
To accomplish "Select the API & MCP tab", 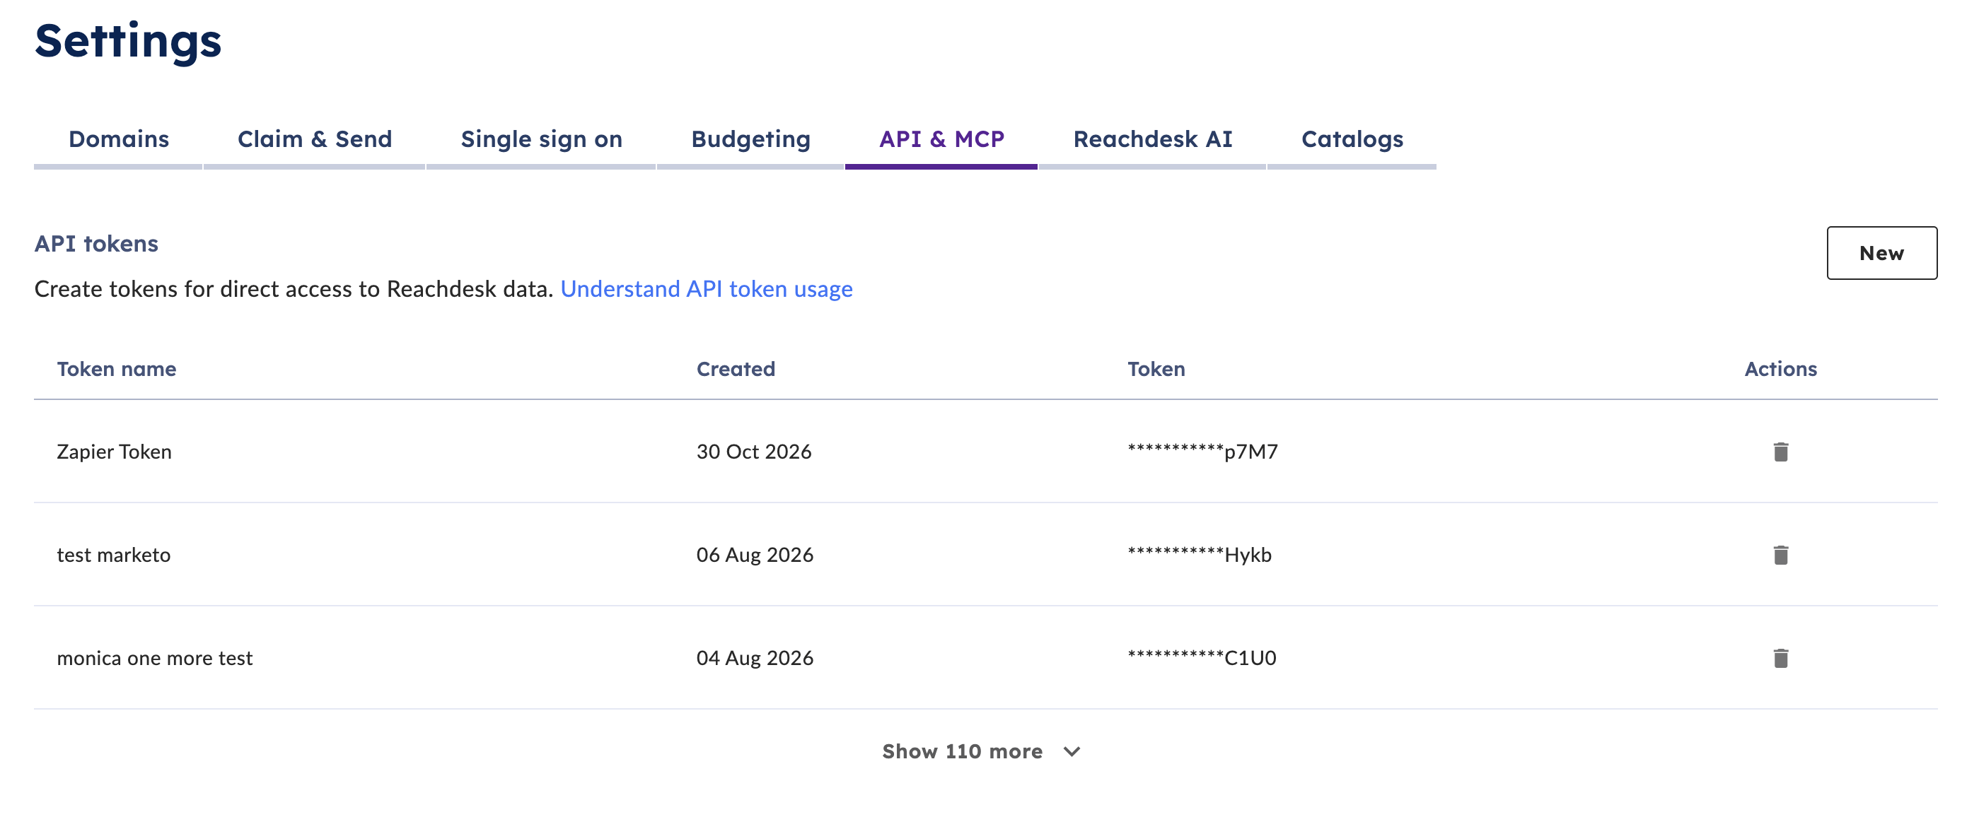I will pos(941,139).
